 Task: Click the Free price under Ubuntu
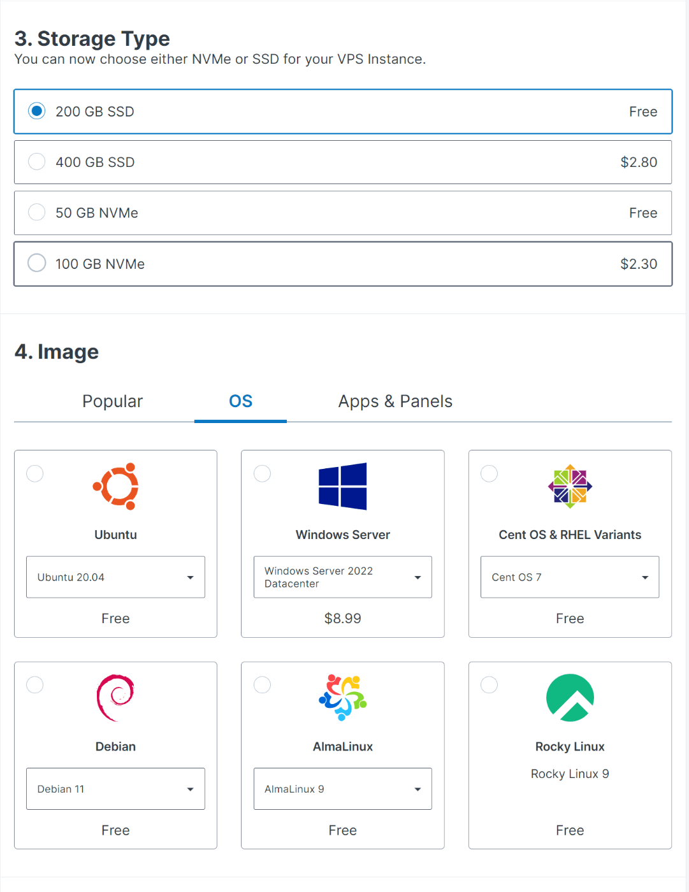(115, 619)
